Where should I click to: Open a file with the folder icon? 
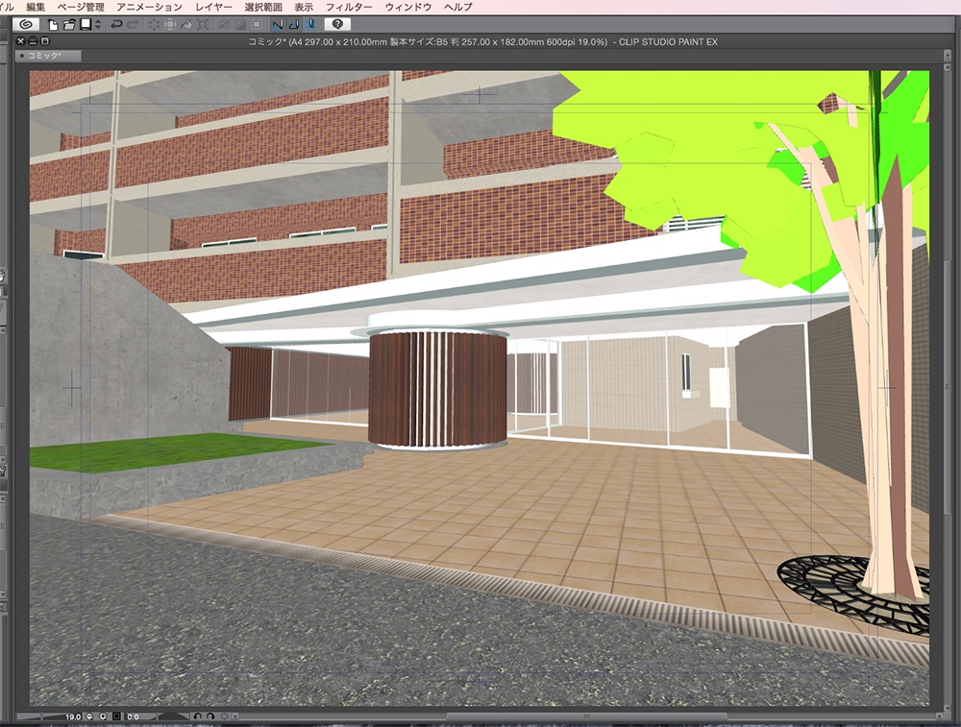click(69, 26)
